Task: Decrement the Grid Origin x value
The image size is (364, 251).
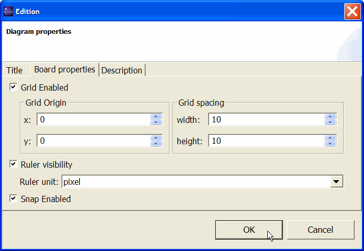Action: click(x=156, y=122)
